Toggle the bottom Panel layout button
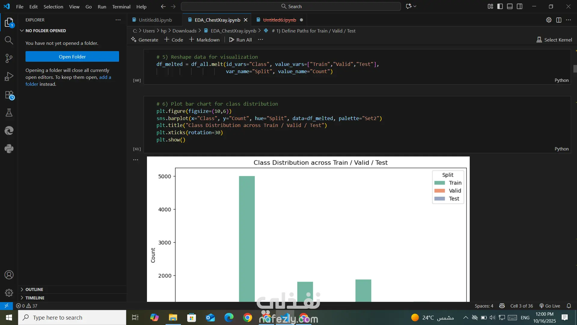Screen dimensions: 577x325 (510, 6)
